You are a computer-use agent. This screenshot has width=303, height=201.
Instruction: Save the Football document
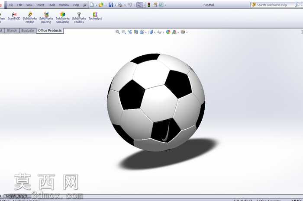pyautogui.click(x=111, y=5)
